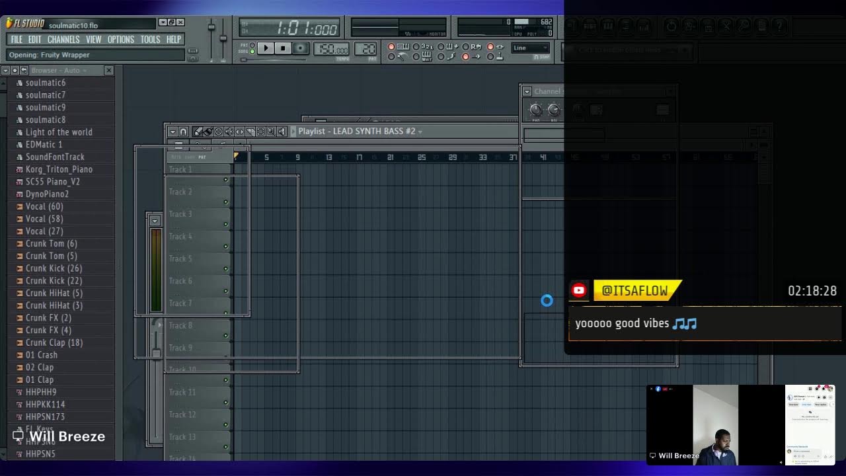Toggle mute on Track 2
846x476 pixels.
coord(225,202)
